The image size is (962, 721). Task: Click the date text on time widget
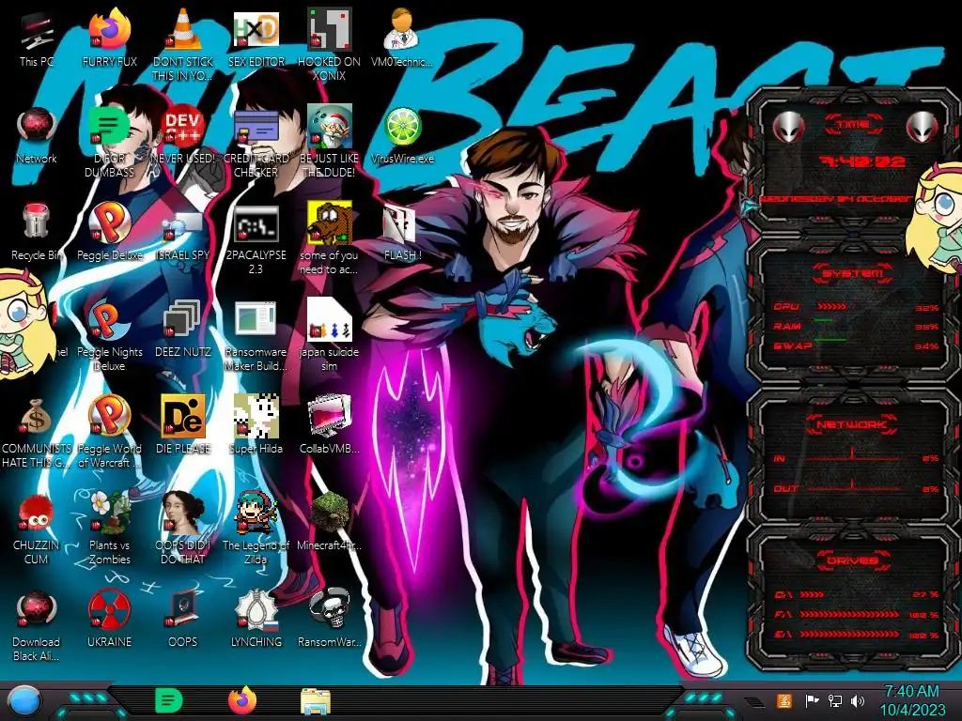pyautogui.click(x=835, y=199)
